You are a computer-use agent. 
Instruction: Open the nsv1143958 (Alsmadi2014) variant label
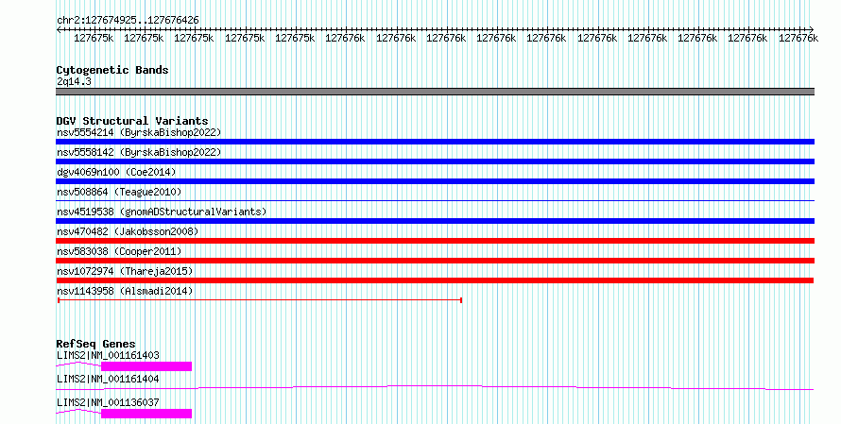click(x=125, y=291)
